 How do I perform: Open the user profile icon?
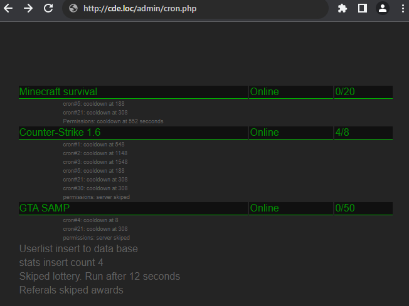click(382, 9)
